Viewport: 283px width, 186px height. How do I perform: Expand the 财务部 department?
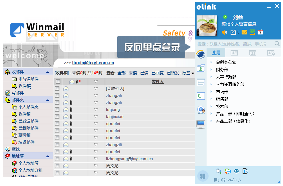pyautogui.click(x=211, y=70)
